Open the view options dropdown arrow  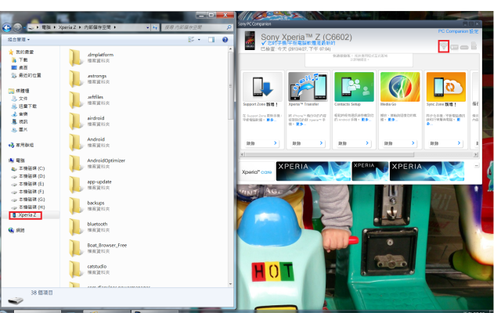[199, 40]
